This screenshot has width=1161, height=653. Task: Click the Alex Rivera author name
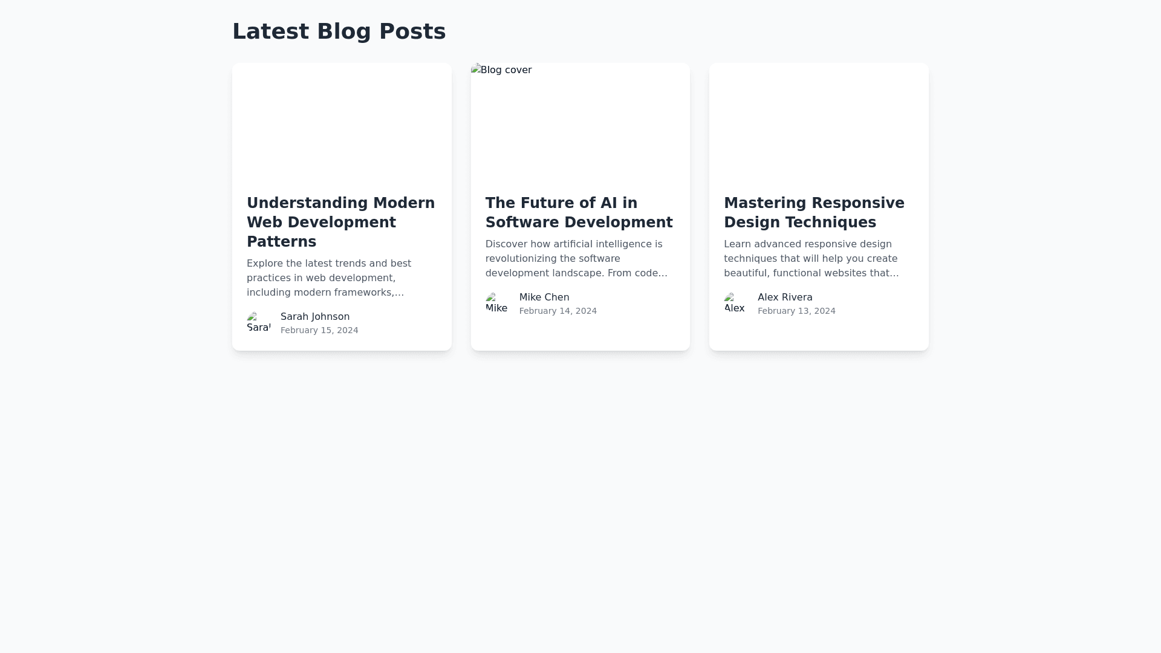(x=784, y=297)
